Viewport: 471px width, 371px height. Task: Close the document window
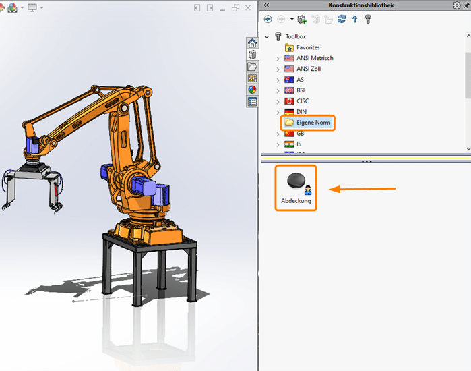tap(248, 8)
